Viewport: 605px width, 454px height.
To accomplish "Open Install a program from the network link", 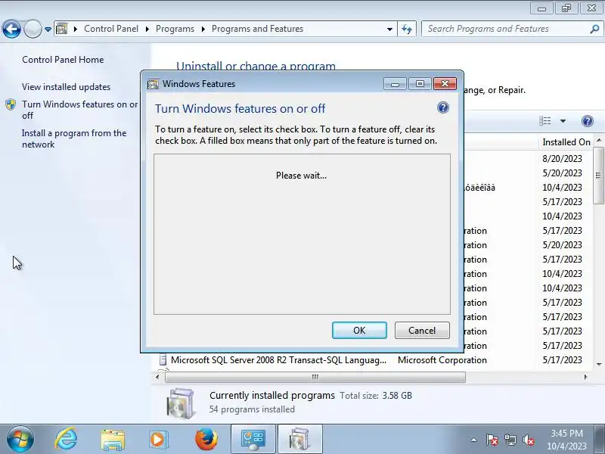I will 74,138.
